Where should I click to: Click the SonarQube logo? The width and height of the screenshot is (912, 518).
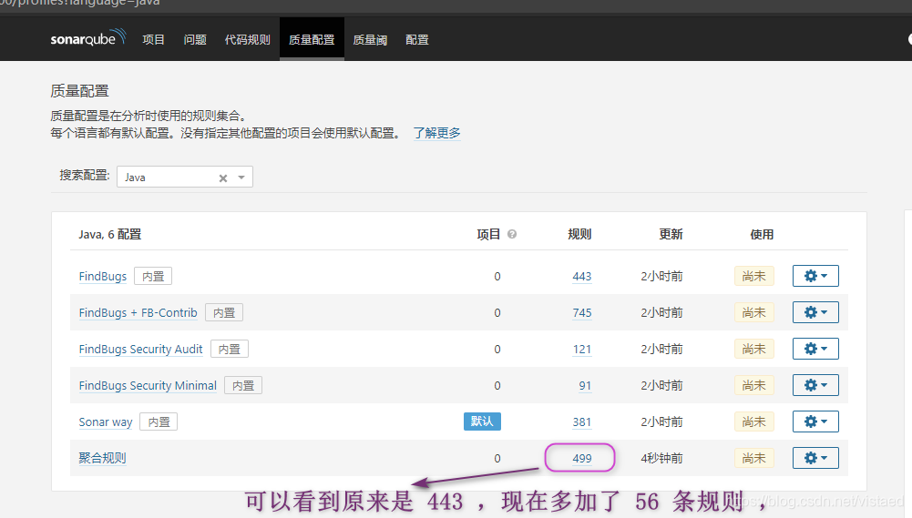coord(87,38)
